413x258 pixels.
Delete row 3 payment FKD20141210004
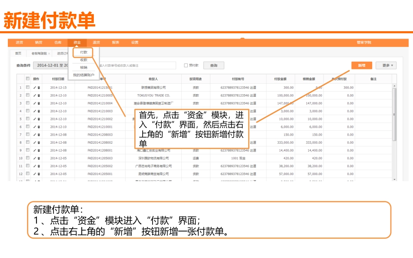(x=39, y=103)
